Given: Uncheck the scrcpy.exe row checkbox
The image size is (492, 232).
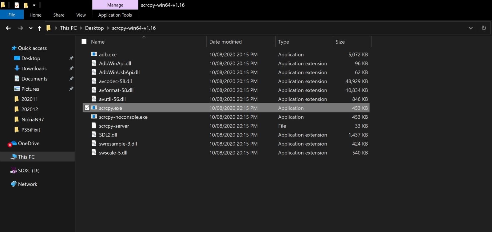Looking at the screenshot, I should [x=87, y=108].
